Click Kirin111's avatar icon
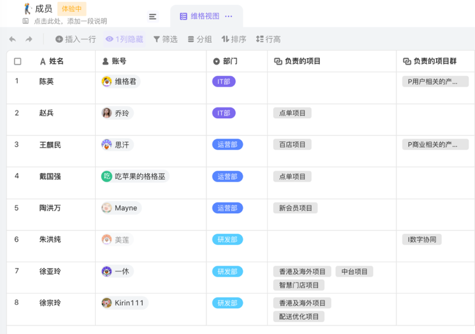Screen dimensions: 475x334 pyautogui.click(x=107, y=303)
